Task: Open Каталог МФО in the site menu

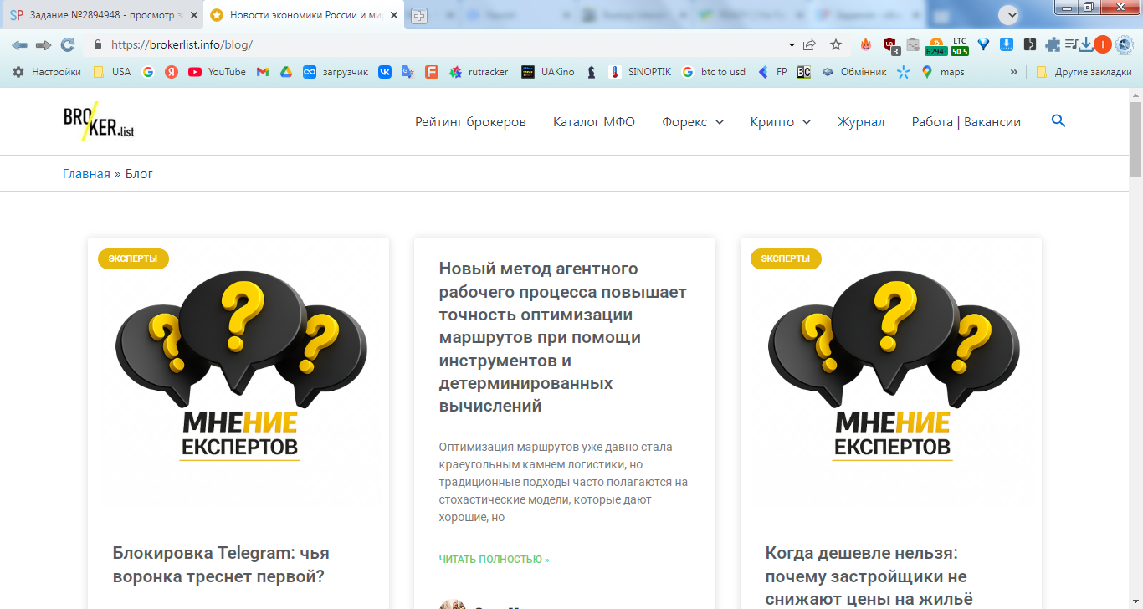Action: tap(594, 122)
